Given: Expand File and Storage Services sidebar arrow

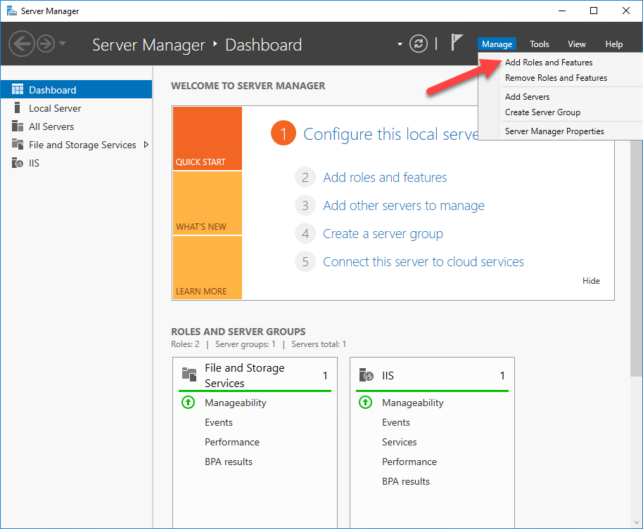Looking at the screenshot, I should coord(146,145).
